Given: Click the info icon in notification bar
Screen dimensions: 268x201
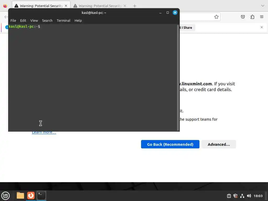Looking at the screenshot, I should [x=7, y=27].
